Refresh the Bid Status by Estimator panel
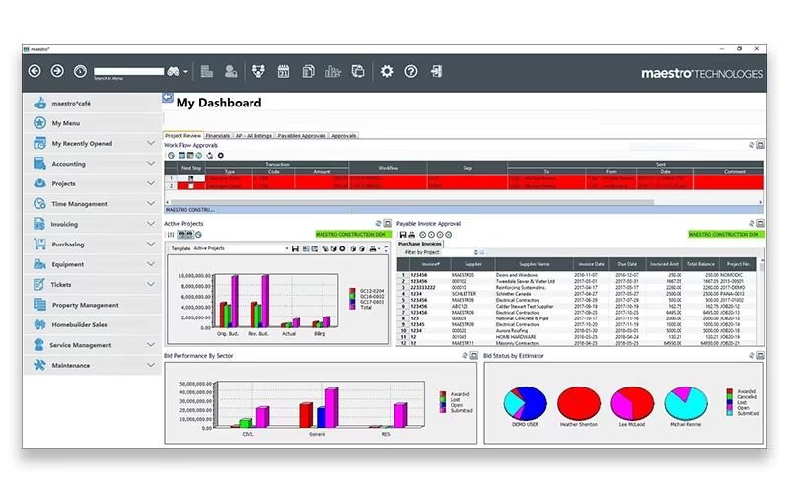This screenshot has width=789, height=493. click(752, 355)
